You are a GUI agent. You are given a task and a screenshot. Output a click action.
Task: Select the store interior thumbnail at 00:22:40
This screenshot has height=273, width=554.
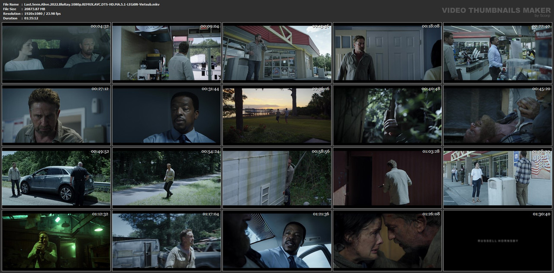(498, 53)
